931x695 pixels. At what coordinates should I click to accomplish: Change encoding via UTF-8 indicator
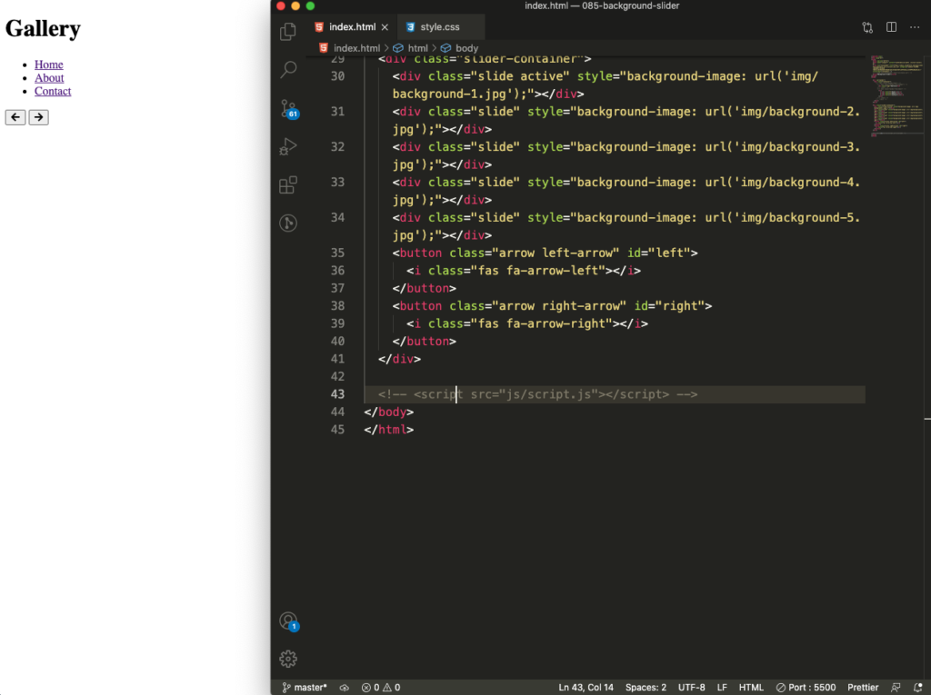point(692,688)
